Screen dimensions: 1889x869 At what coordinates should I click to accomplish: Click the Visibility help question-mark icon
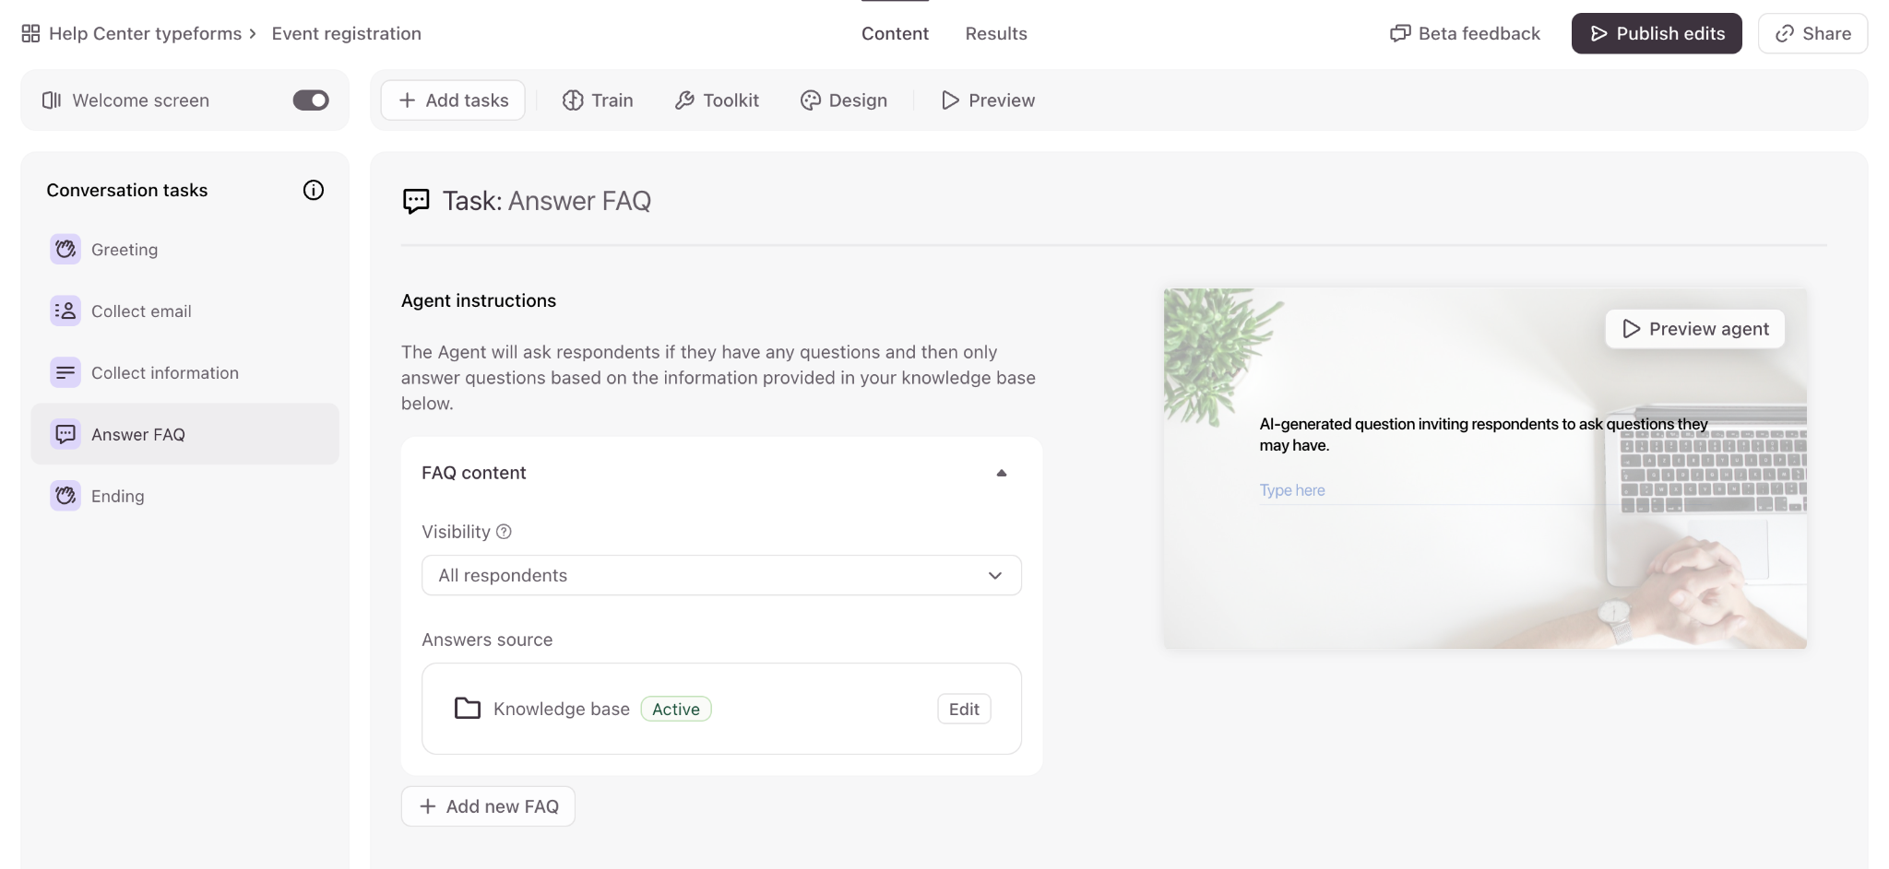[x=504, y=532]
